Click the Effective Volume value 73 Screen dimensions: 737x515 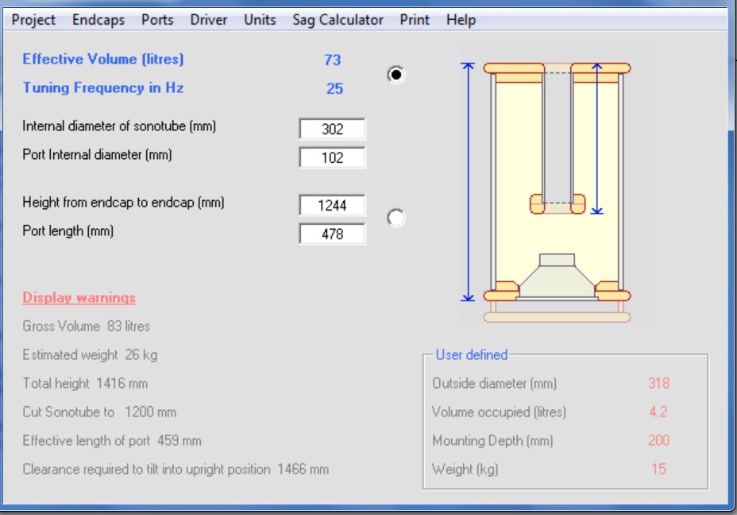click(x=332, y=60)
